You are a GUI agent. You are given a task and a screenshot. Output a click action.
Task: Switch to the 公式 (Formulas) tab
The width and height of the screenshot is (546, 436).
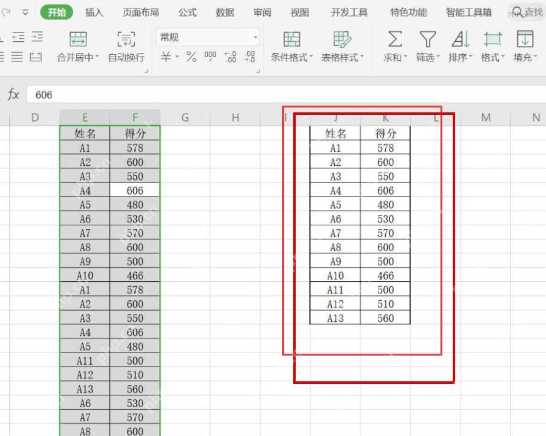(187, 12)
